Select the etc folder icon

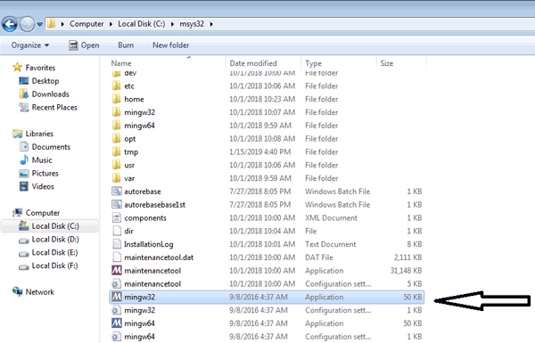(116, 86)
